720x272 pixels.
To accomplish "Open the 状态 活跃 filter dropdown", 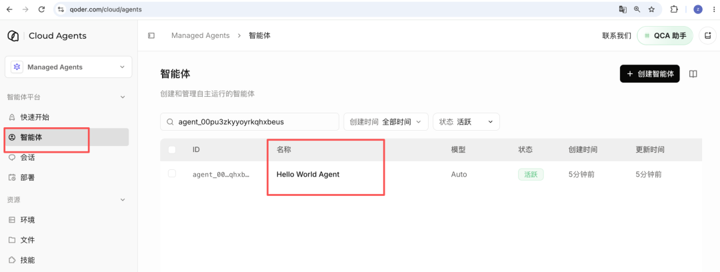I will point(466,122).
